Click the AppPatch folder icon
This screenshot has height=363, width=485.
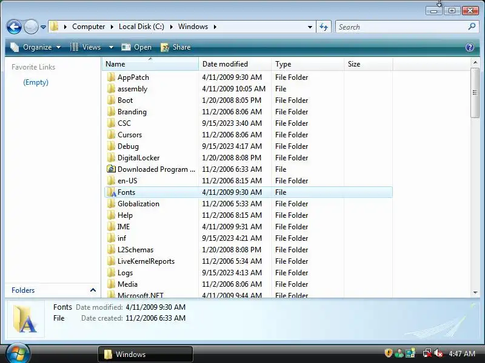pyautogui.click(x=111, y=77)
